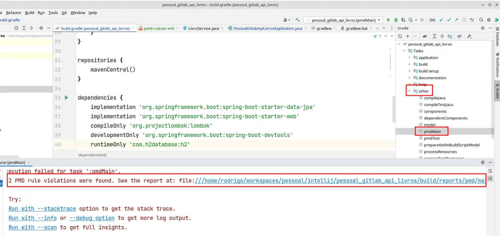Expand the documentation task group

(x=409, y=78)
